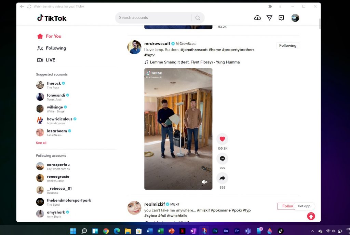The width and height of the screenshot is (350, 235).
Task: Open the Following feed in the sidebar
Action: (52, 48)
